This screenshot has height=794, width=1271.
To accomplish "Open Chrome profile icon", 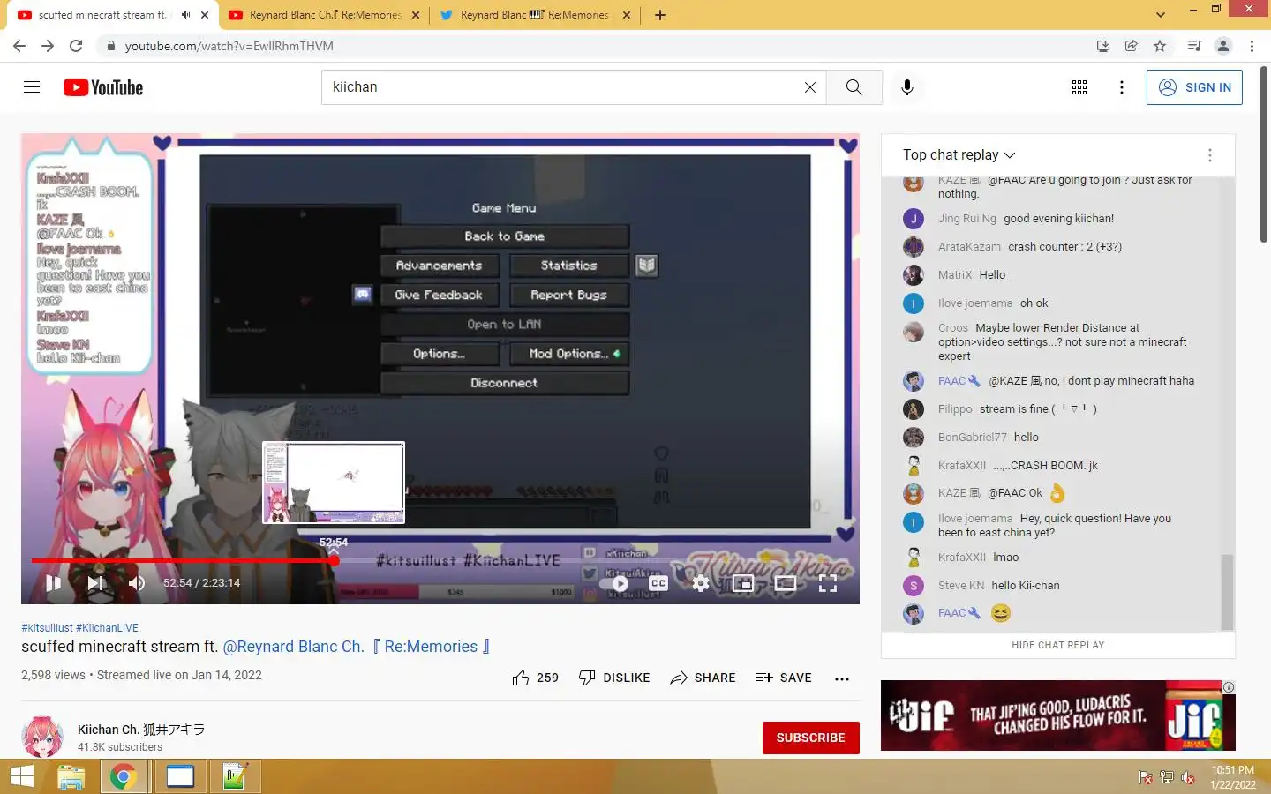I will (x=1223, y=46).
